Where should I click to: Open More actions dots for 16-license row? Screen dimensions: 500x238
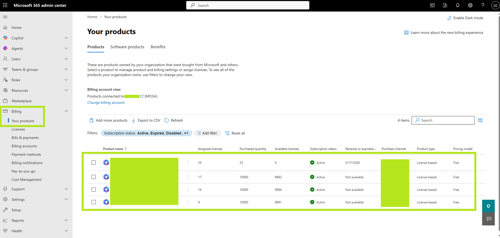click(188, 190)
